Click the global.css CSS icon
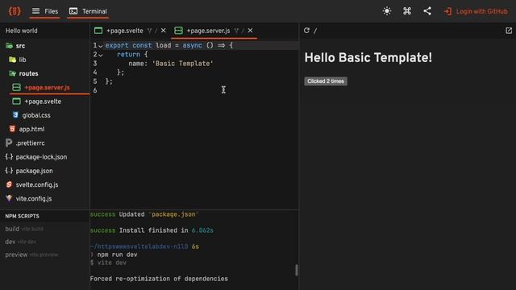 tap(15, 115)
